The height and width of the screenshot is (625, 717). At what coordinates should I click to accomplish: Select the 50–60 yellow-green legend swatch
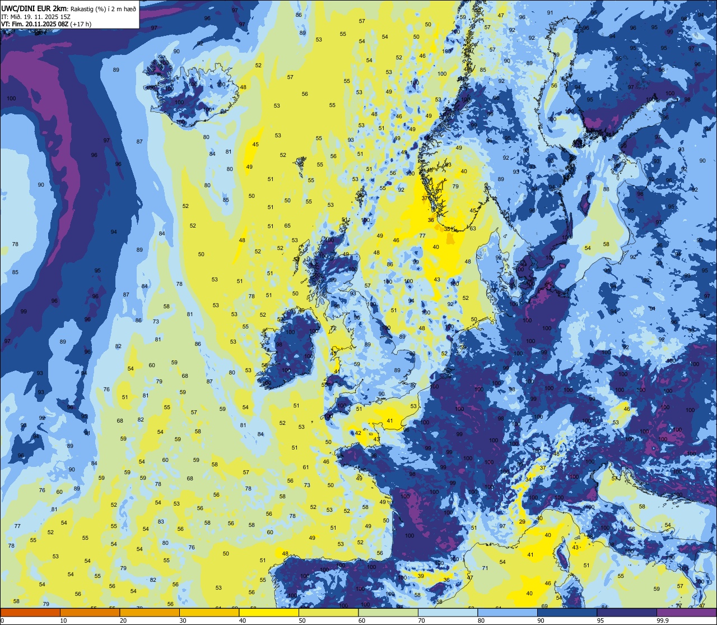click(328, 612)
